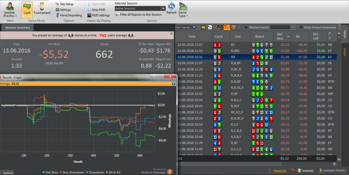Select the 99 hand at 11:33

pyautogui.click(x=256, y=51)
